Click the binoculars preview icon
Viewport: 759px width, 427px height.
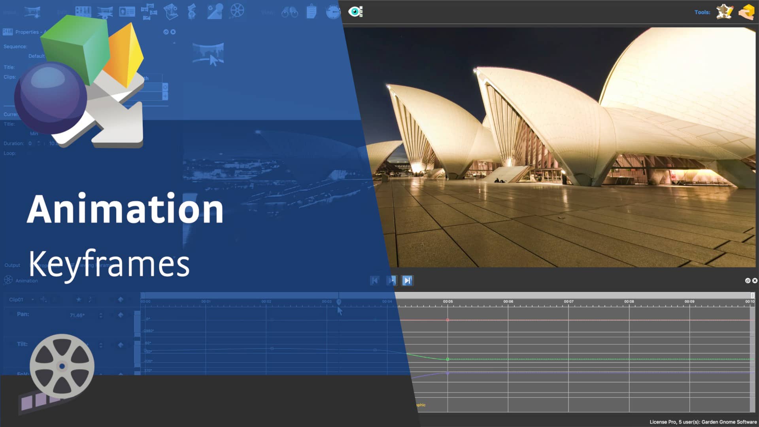289,12
